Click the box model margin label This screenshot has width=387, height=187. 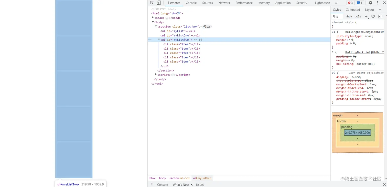click(338, 116)
